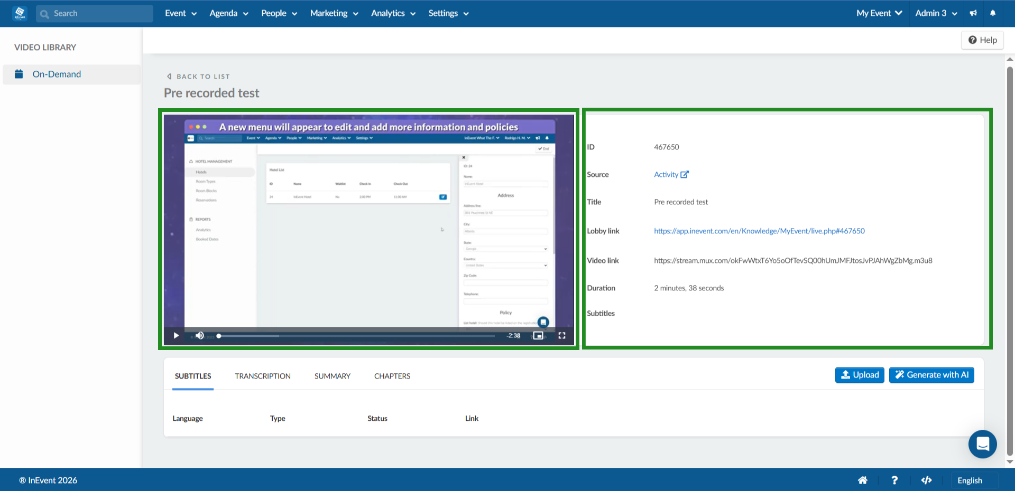
Task: Click the InEvent logo in the top bar
Action: coord(19,13)
